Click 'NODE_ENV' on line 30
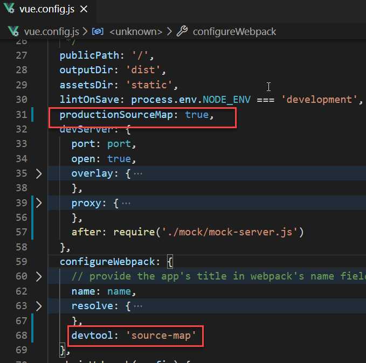The height and width of the screenshot is (363, 366). pos(226,100)
